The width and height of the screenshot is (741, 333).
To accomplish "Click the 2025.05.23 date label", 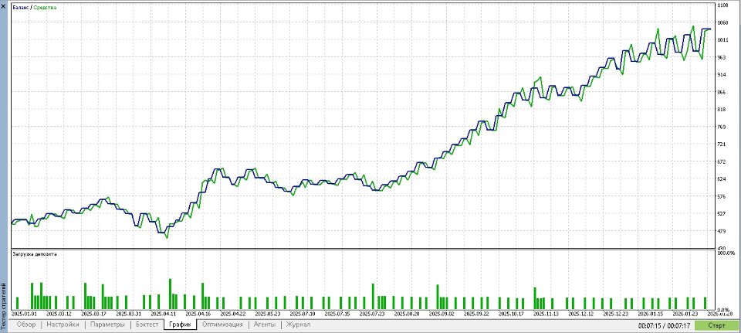I will (268, 314).
